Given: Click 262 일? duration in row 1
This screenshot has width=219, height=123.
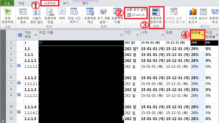Looking at the screenshot, I should [x=132, y=43].
